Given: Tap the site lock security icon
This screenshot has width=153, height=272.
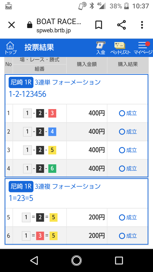Looking at the screenshot, I should click(30, 25).
